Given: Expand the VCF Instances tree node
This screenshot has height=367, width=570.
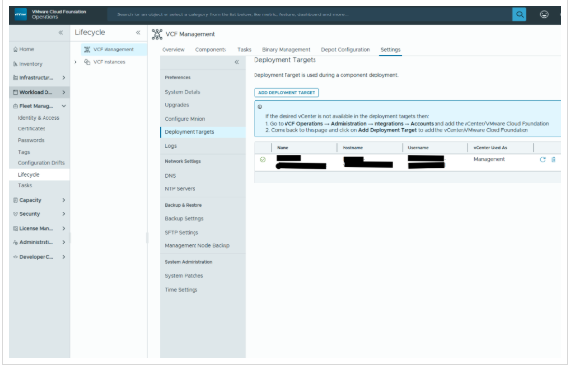Looking at the screenshot, I should tap(75, 62).
